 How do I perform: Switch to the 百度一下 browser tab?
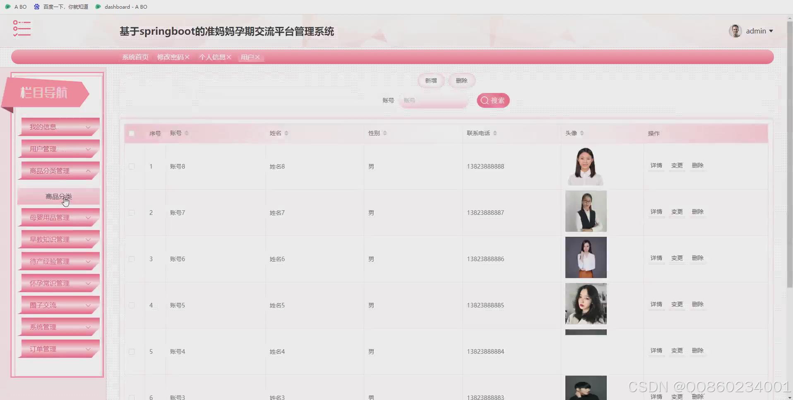[61, 7]
